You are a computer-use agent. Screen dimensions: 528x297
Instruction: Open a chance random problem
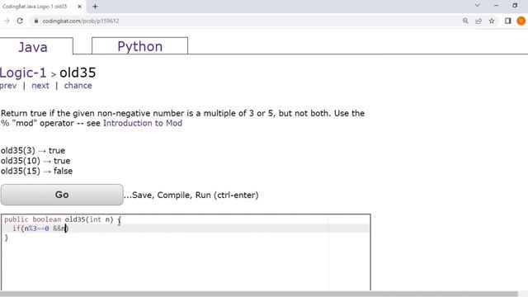point(78,86)
